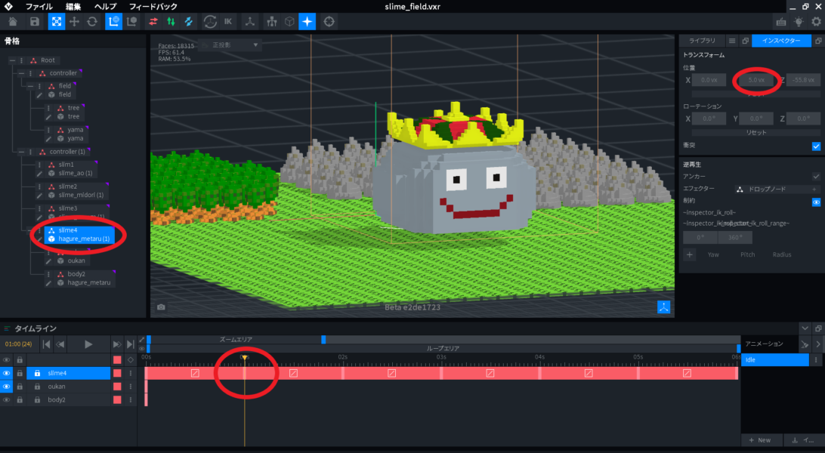Image resolution: width=825 pixels, height=453 pixels.
Task: Switch to the ライブラリ tab
Action: click(702, 41)
